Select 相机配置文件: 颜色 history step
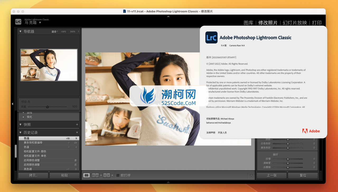Screen dimensions: 338x192 coord(49,151)
